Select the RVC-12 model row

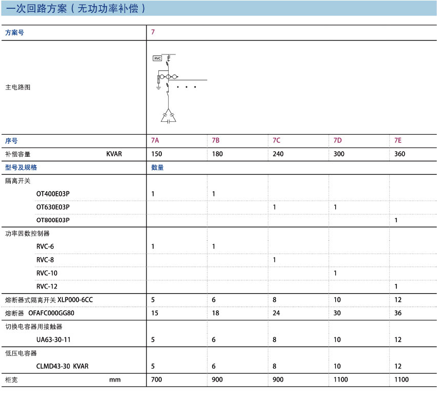[x=47, y=286]
